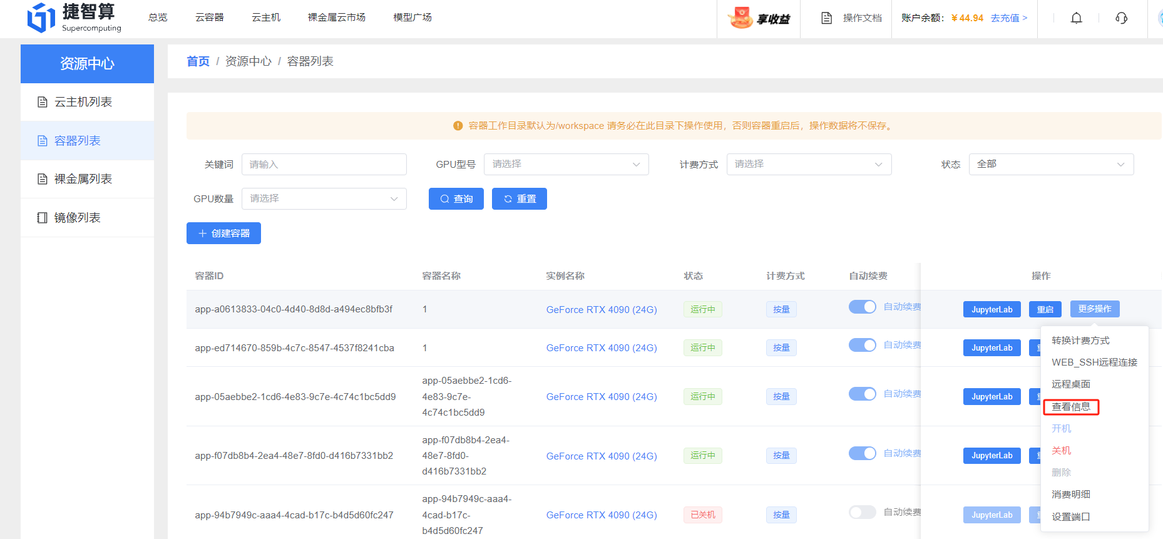Open JupyterLab for app-a0613833 container
1163x539 pixels.
(992, 309)
